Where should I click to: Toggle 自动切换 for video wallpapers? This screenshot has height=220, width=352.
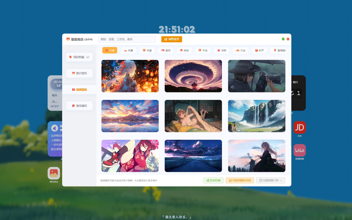pos(213,180)
